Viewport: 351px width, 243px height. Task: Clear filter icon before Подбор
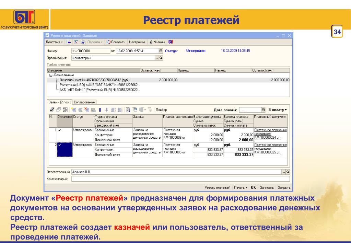[150, 110]
